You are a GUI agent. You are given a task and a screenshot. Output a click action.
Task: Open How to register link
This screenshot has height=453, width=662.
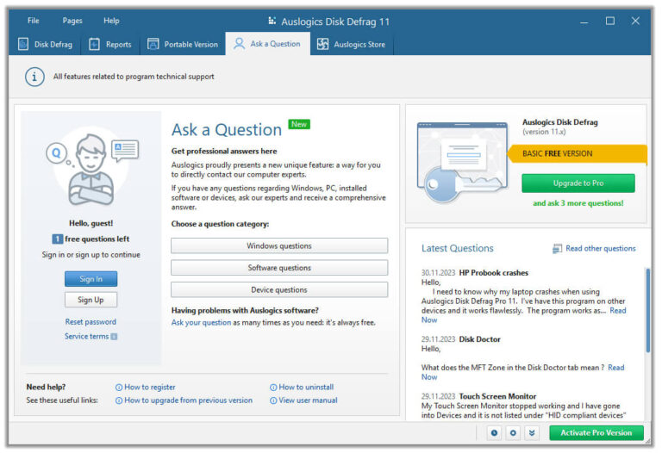149,388
